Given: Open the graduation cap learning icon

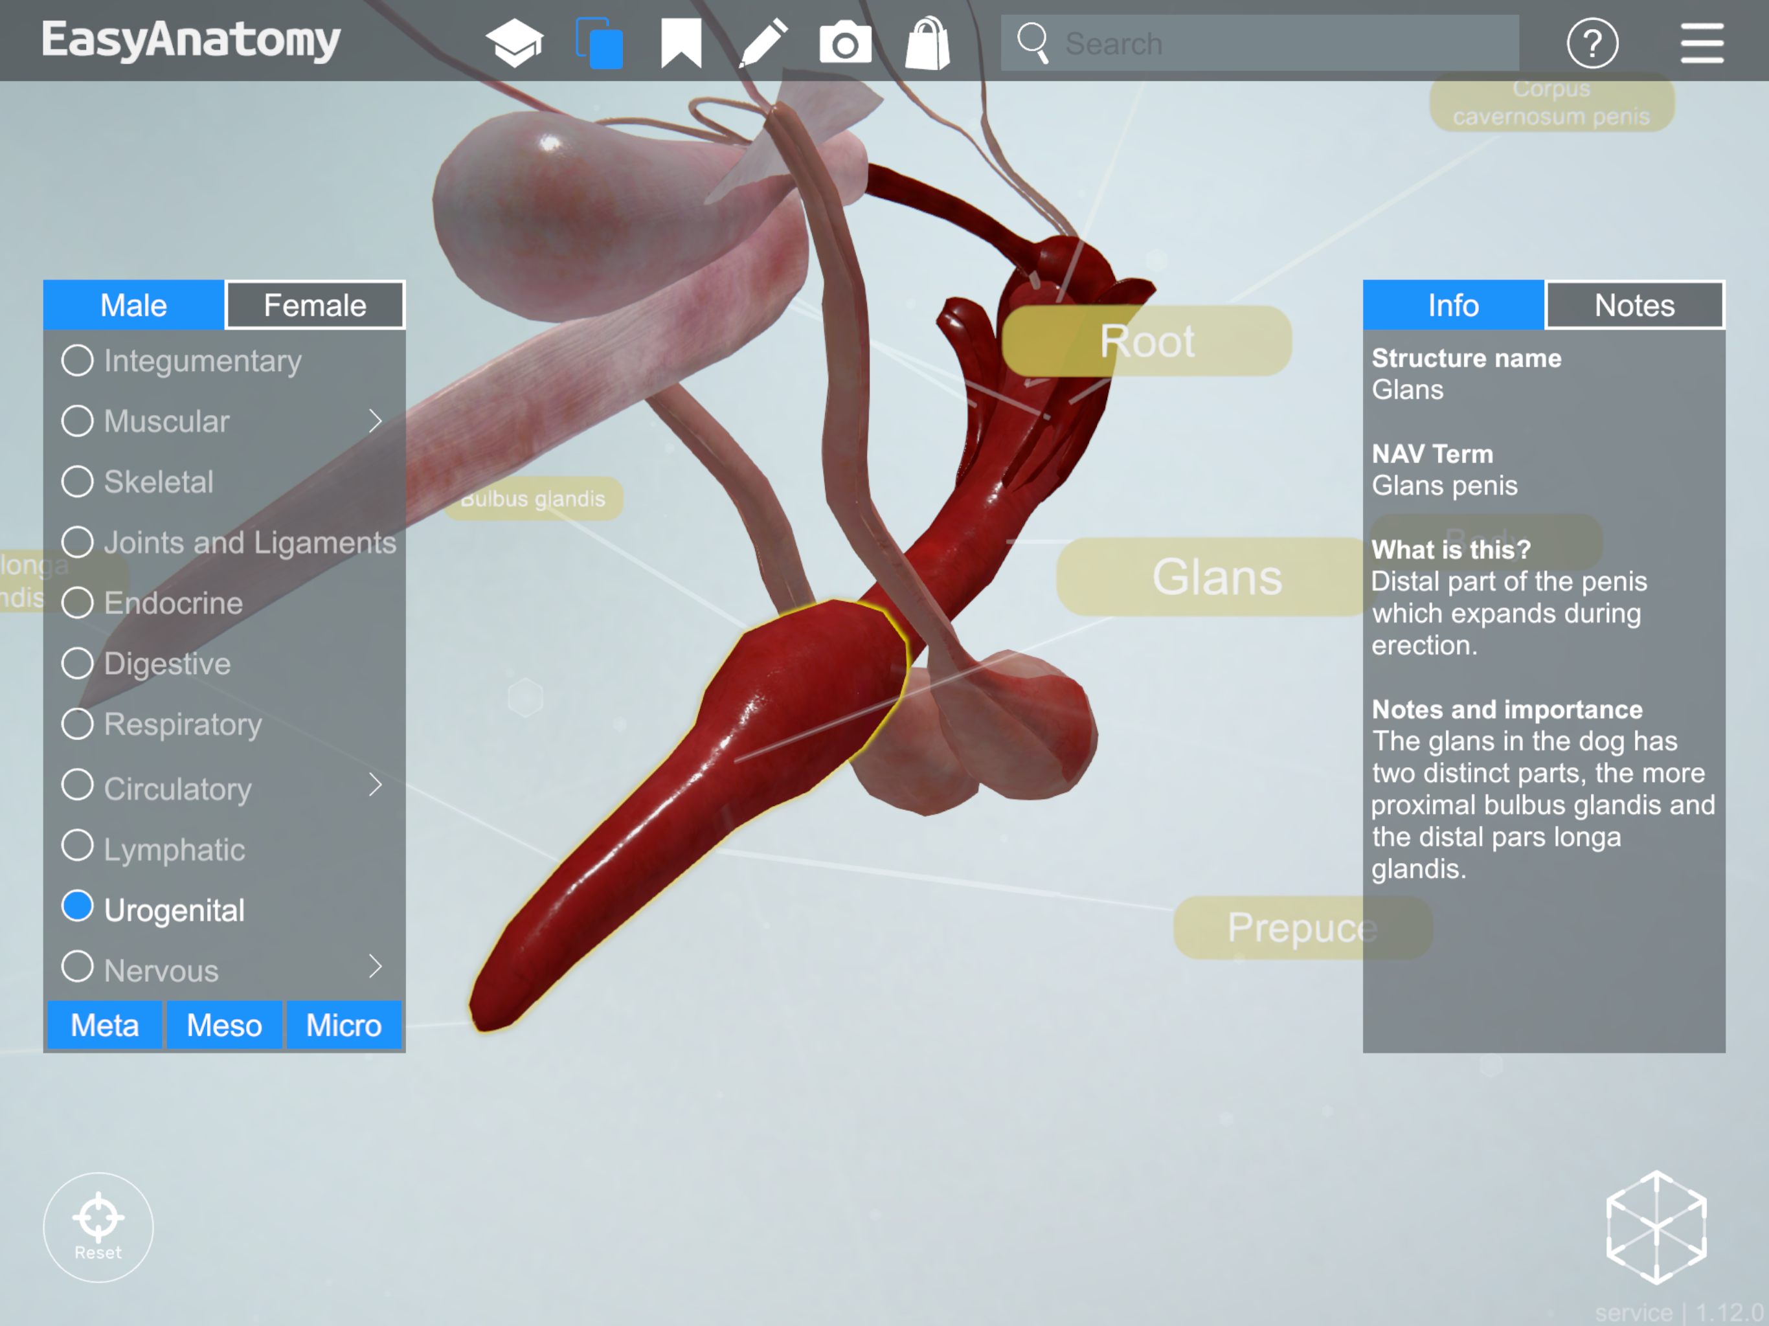Looking at the screenshot, I should [514, 42].
